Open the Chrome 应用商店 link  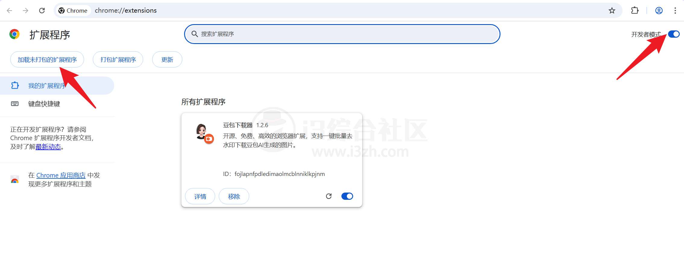click(61, 175)
